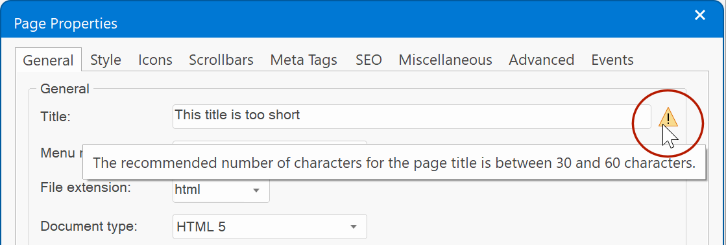The height and width of the screenshot is (245, 726).
Task: Open the Events tab
Action: (612, 60)
